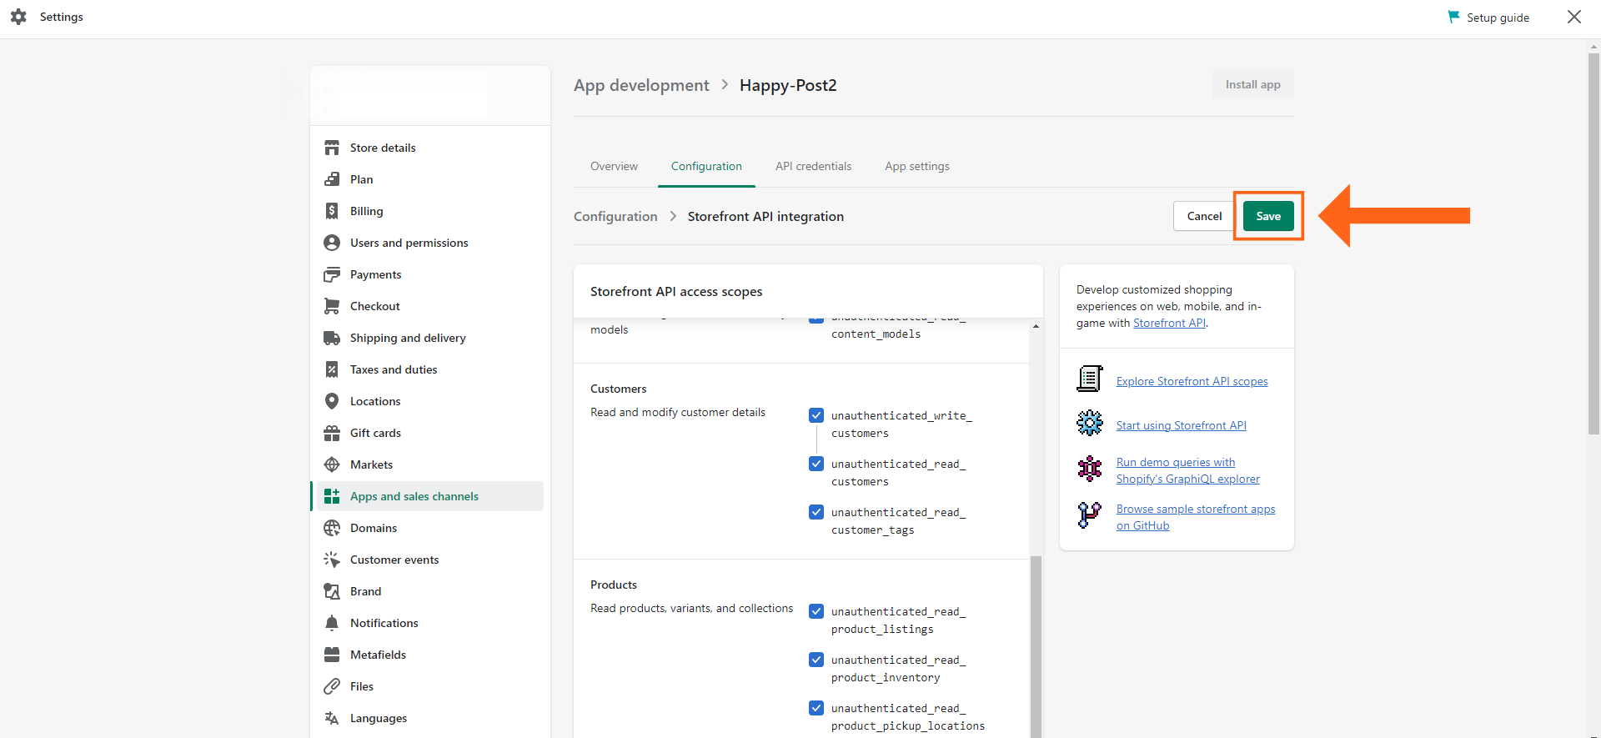
Task: Click the Cancel button
Action: click(x=1204, y=216)
